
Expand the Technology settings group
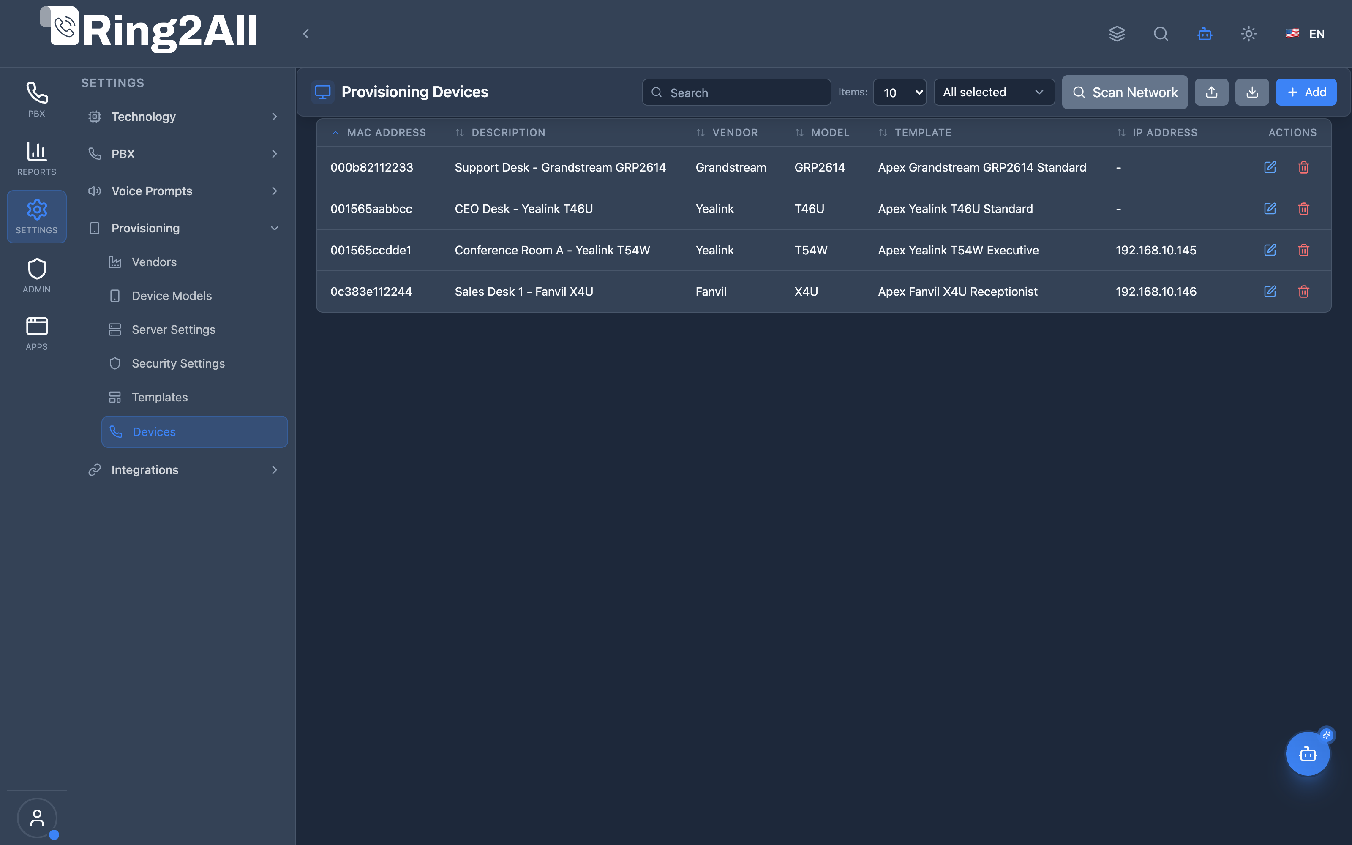click(x=183, y=116)
